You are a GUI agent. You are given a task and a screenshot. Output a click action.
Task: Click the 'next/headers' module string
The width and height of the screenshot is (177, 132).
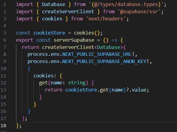(x=106, y=19)
